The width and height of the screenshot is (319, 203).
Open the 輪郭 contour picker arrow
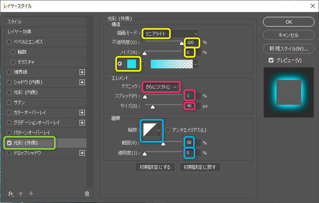(159, 130)
